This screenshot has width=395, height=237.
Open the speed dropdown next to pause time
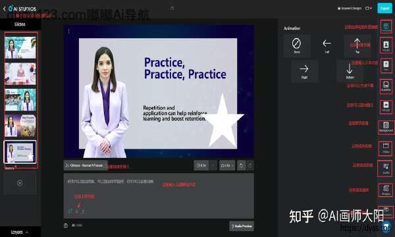(227, 165)
